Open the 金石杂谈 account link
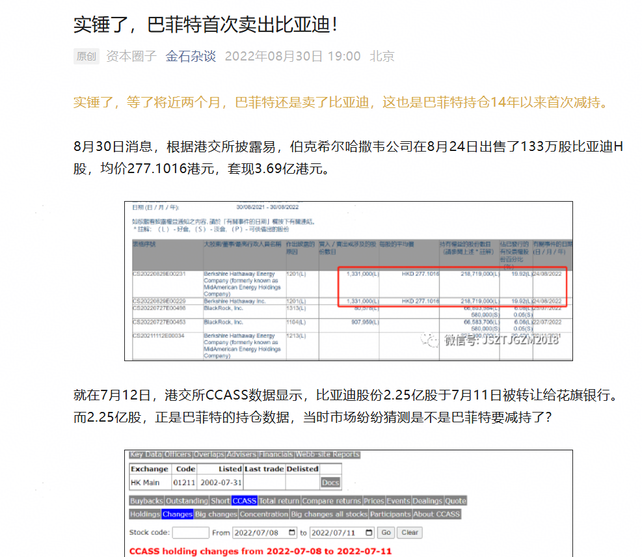This screenshot has height=557, width=642. pyautogui.click(x=191, y=56)
